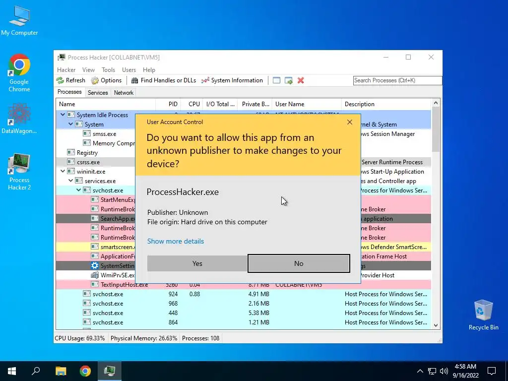The width and height of the screenshot is (508, 381).
Task: Click the Process Hacker taskbar button
Action: [110, 371]
